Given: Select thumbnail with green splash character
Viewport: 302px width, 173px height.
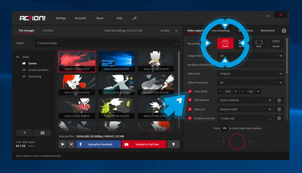Looking at the screenshot, I should click(117, 108).
